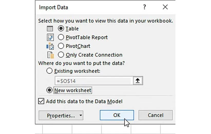Choose Only Create Connection option
211x134 pixels.
pos(61,55)
